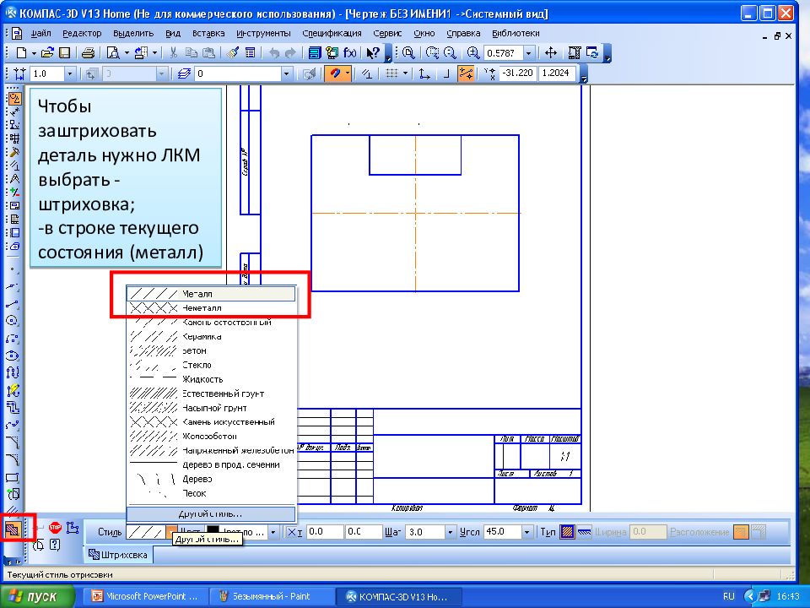Select the Line segment tool
Viewport: 810px width, 608px height.
tap(13, 303)
